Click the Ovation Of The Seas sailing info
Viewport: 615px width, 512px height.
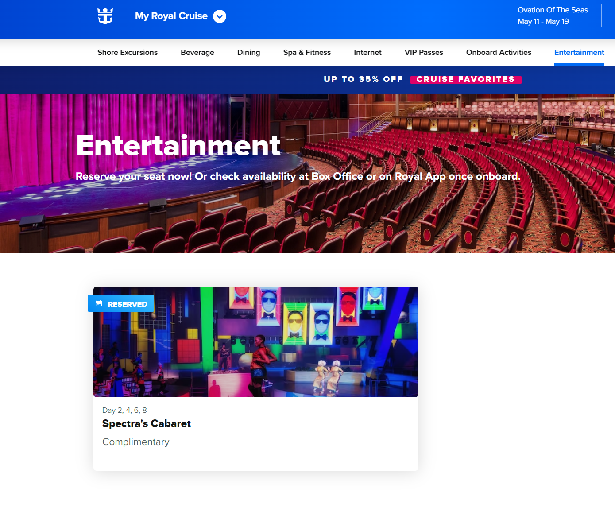[553, 10]
